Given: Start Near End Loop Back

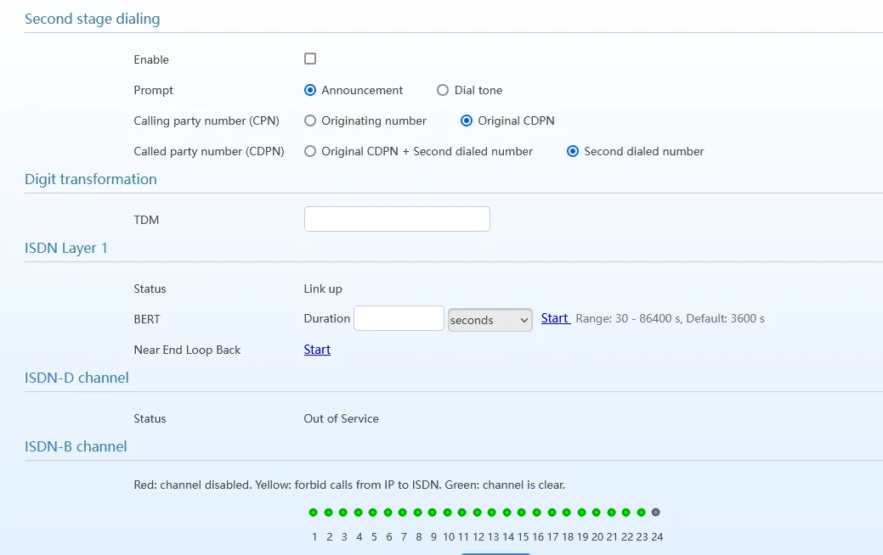Looking at the screenshot, I should (317, 350).
